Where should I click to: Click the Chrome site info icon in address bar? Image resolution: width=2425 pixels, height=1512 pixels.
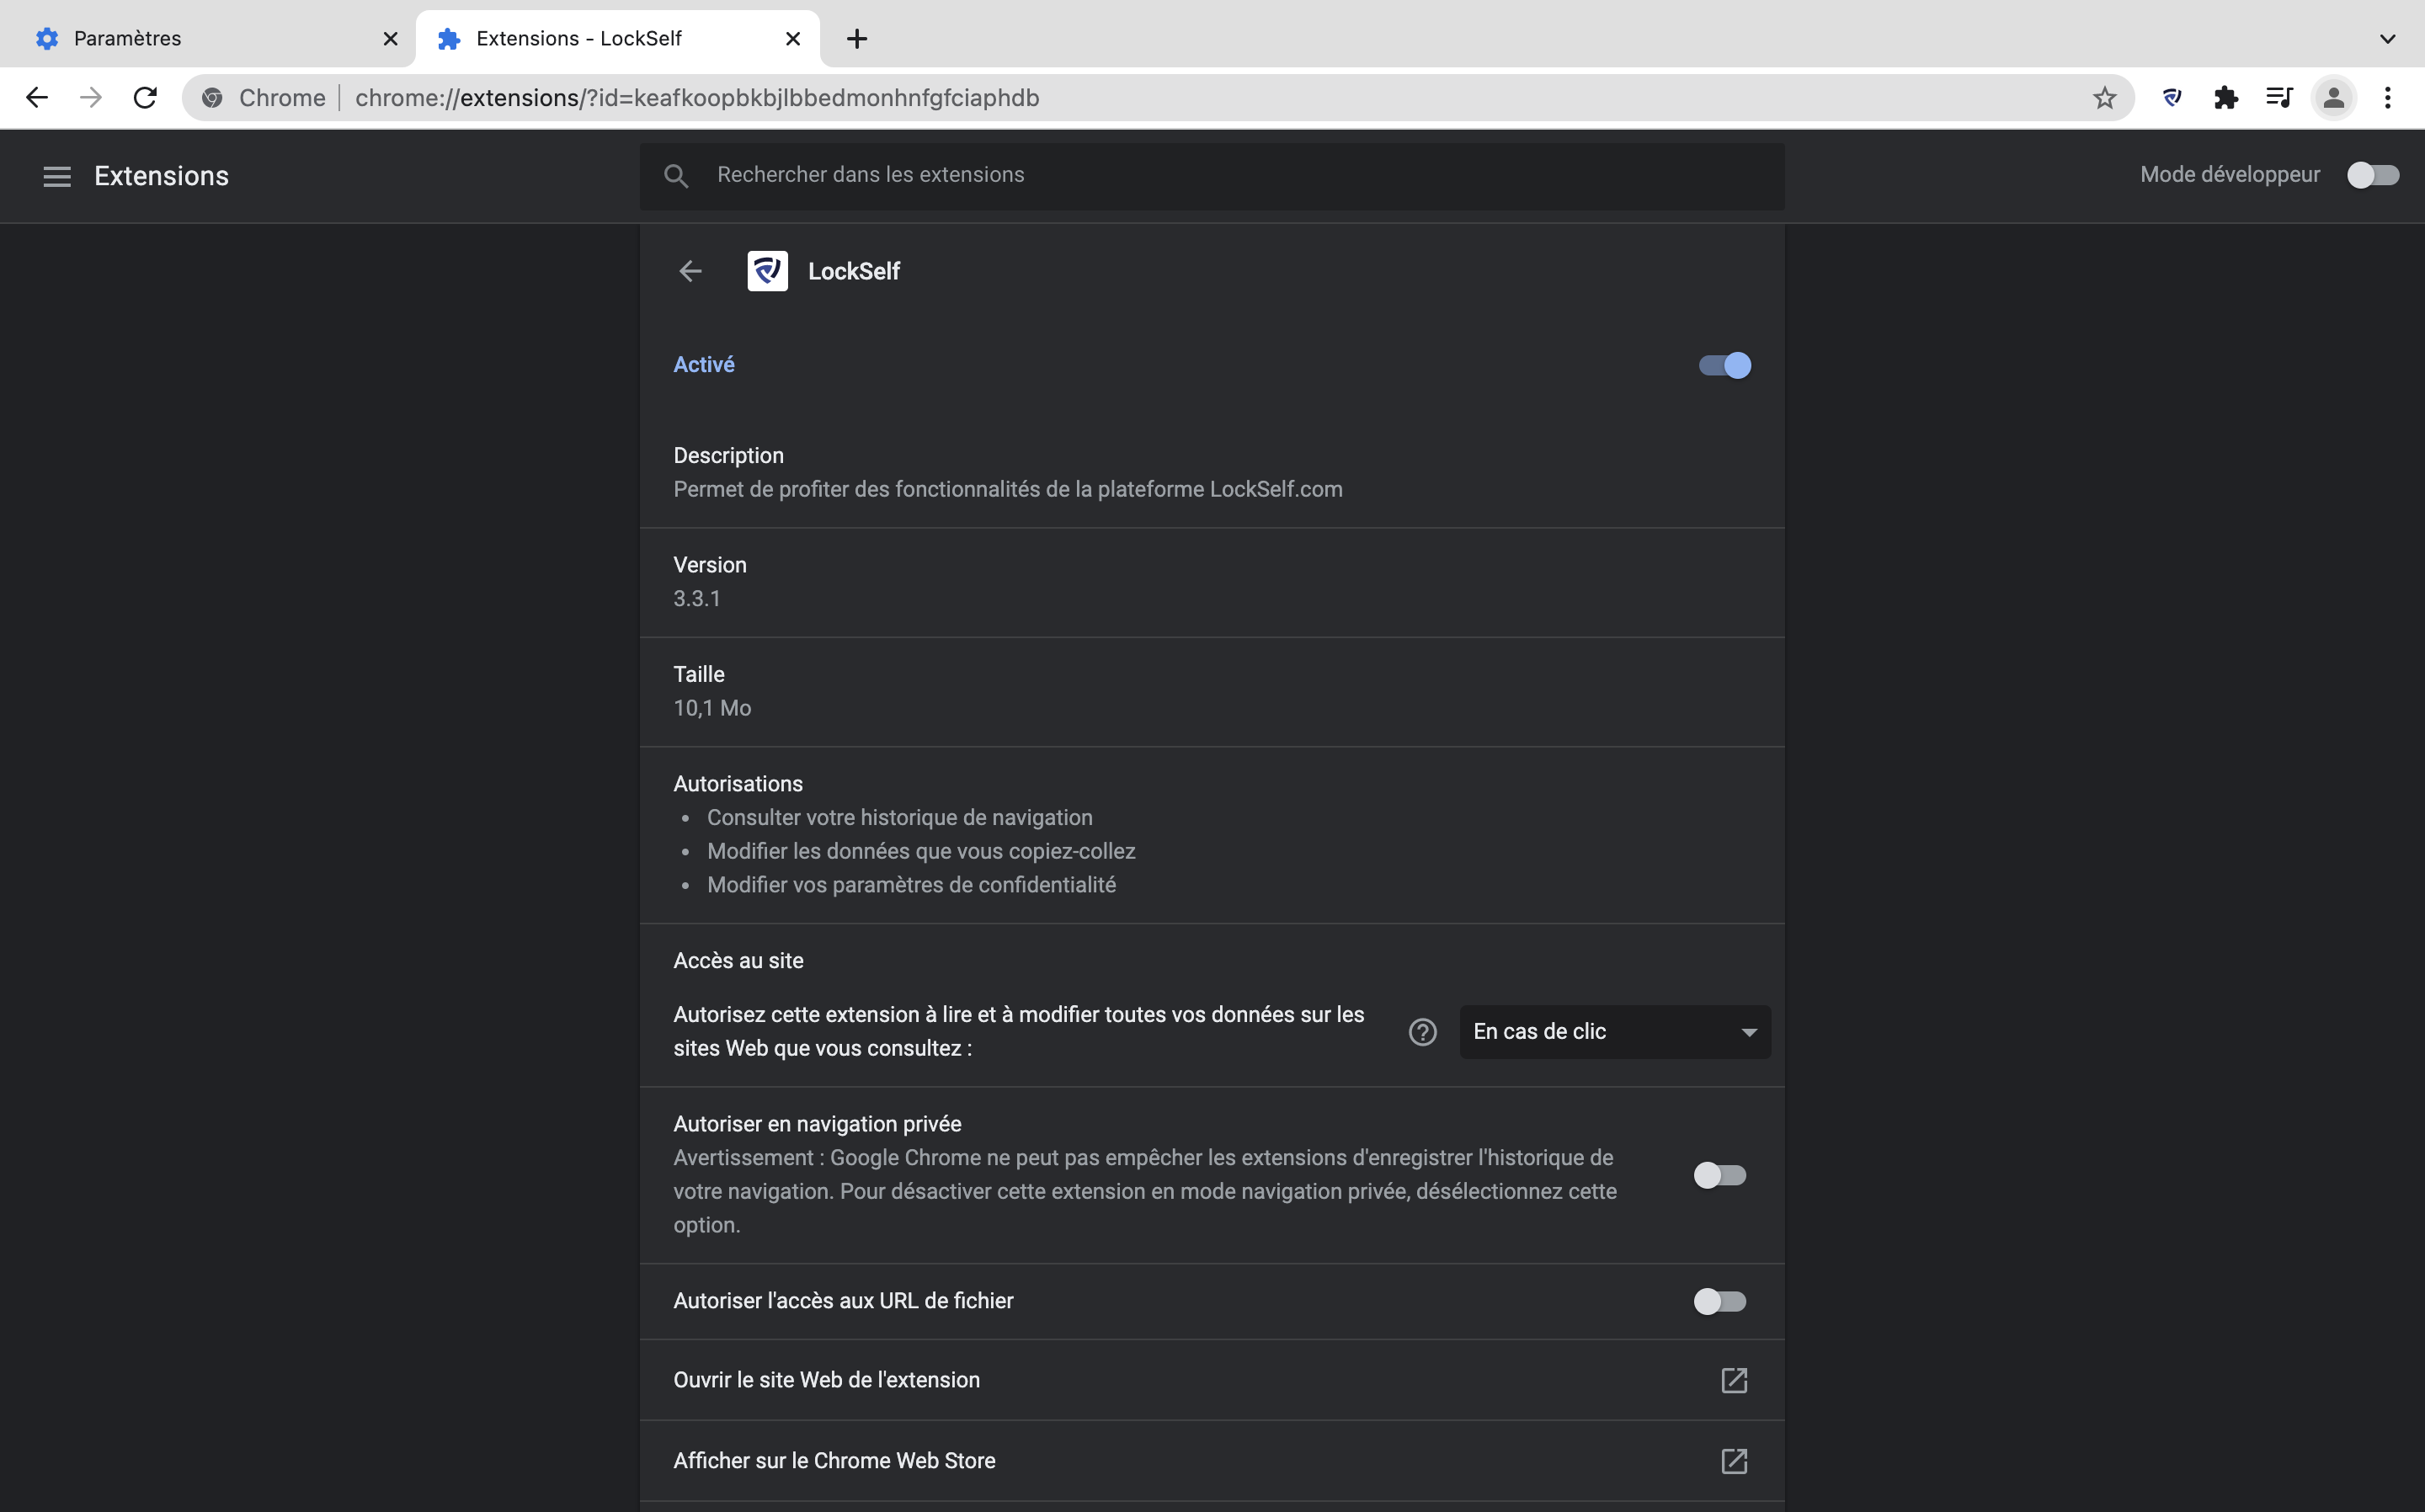pos(212,97)
